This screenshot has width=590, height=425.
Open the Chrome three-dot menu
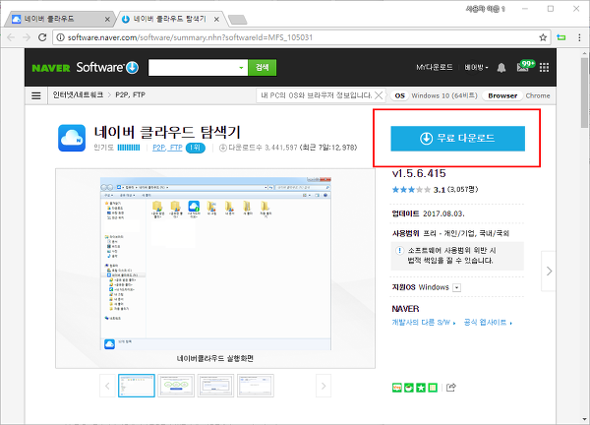coord(579,37)
